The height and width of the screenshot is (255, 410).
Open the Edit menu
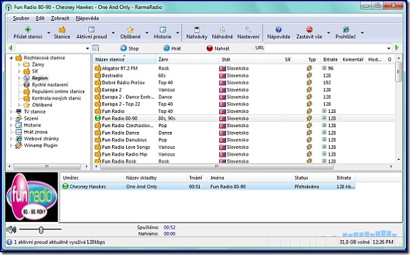40,18
